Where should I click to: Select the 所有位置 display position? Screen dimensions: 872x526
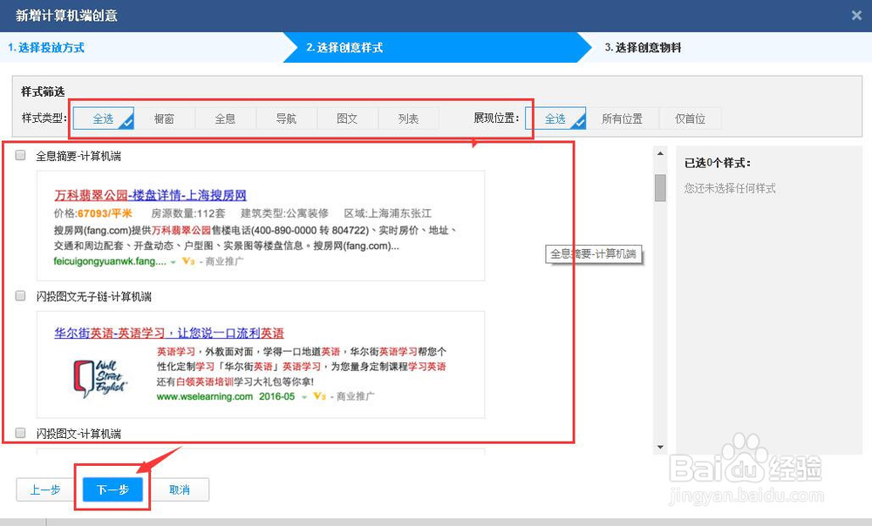click(624, 118)
